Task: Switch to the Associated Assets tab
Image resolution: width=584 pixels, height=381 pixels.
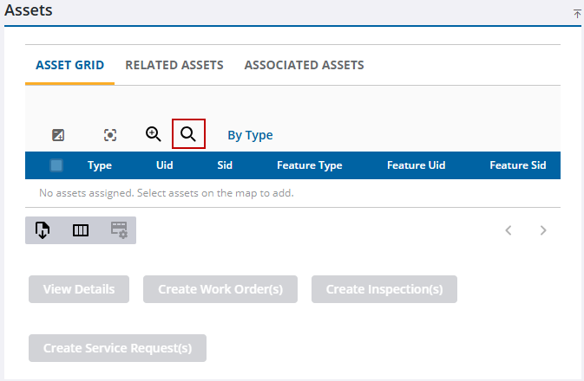Action: pyautogui.click(x=304, y=65)
